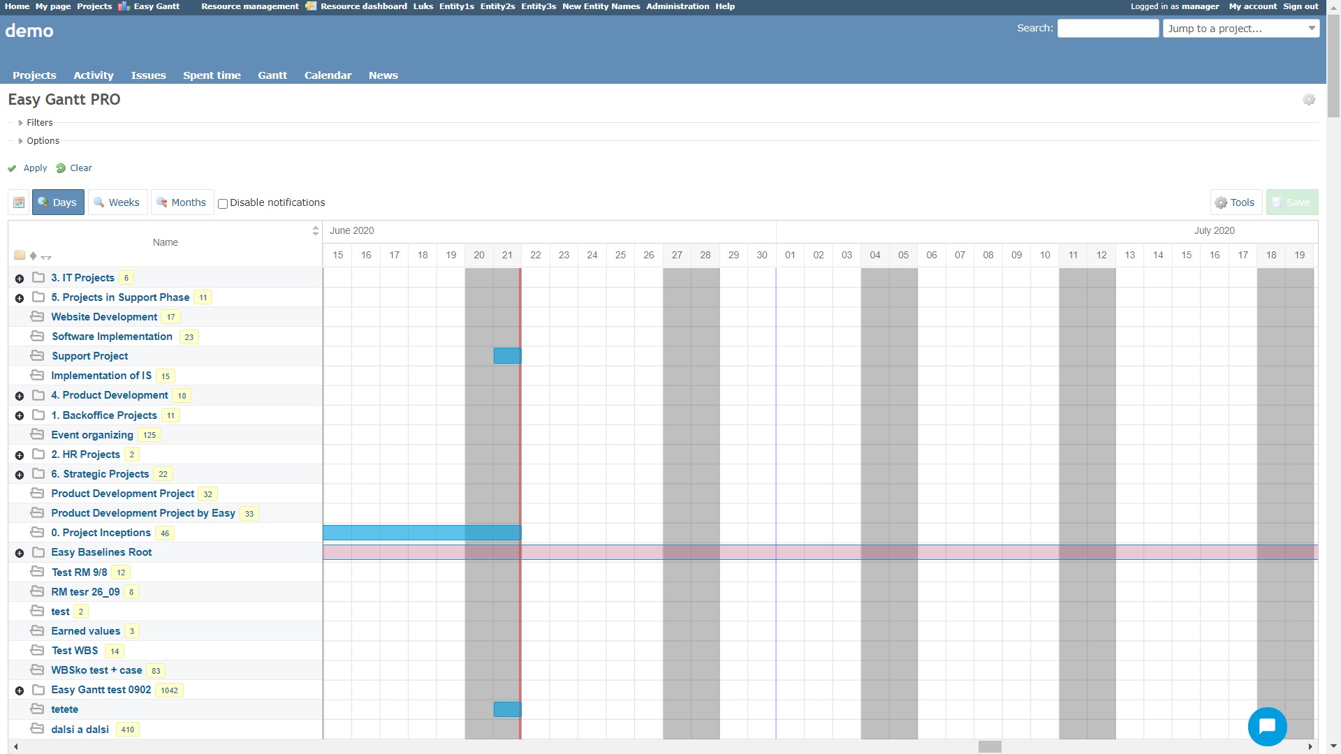Viewport: 1341px width, 754px height.
Task: Expand the 3. IT Projects group
Action: click(20, 279)
